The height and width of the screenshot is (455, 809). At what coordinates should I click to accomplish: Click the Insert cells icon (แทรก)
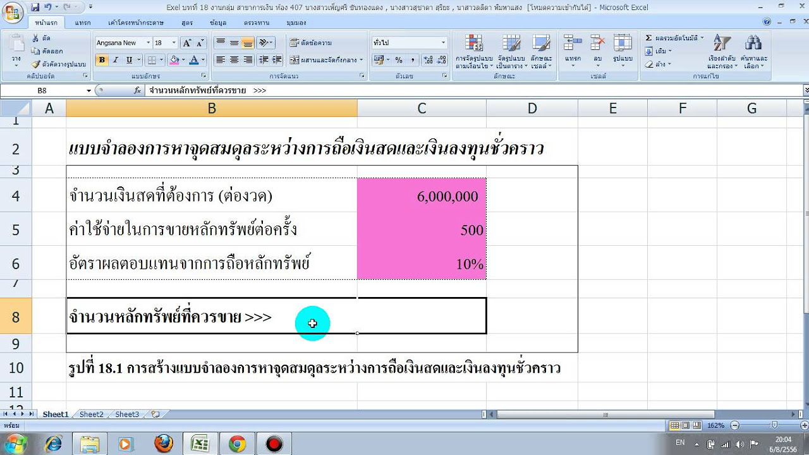tap(573, 43)
